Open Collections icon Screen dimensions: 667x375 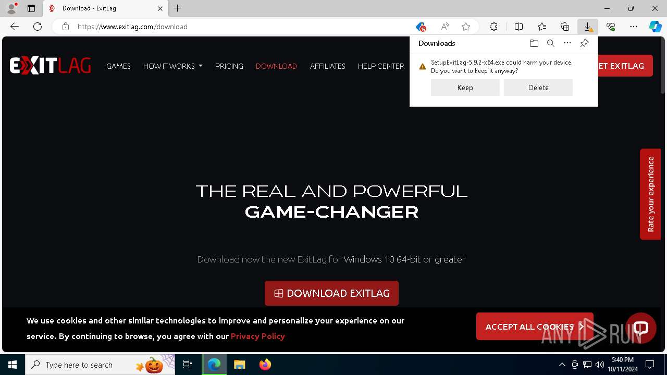pos(565,27)
